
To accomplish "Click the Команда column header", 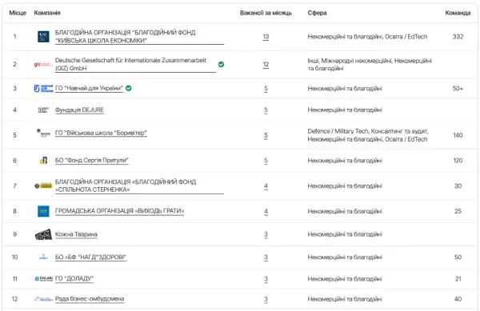I will [458, 13].
